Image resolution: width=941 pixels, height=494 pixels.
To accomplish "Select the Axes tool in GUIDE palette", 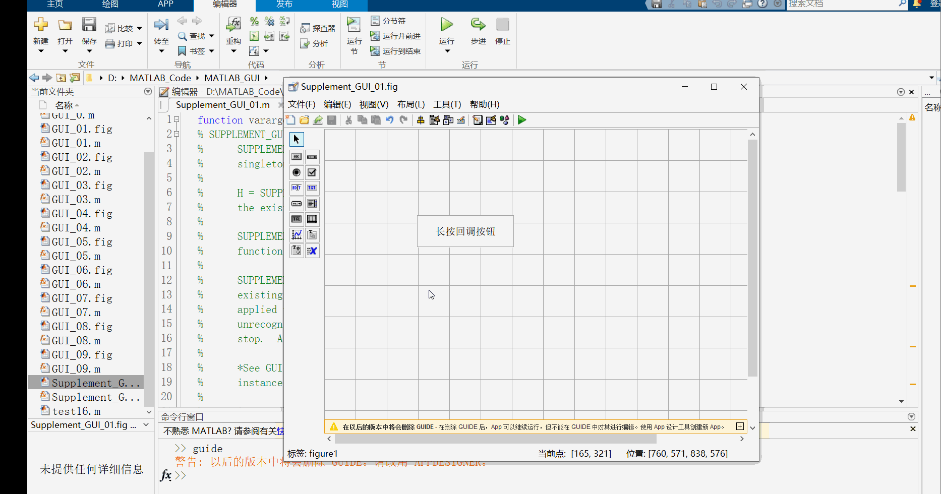I will (296, 234).
